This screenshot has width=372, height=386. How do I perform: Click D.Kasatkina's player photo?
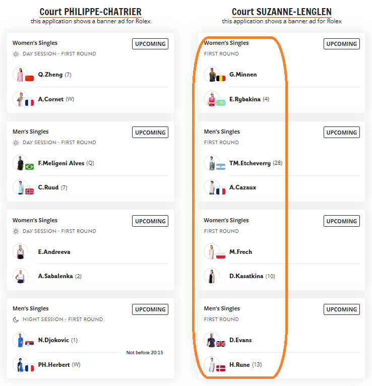pos(212,276)
